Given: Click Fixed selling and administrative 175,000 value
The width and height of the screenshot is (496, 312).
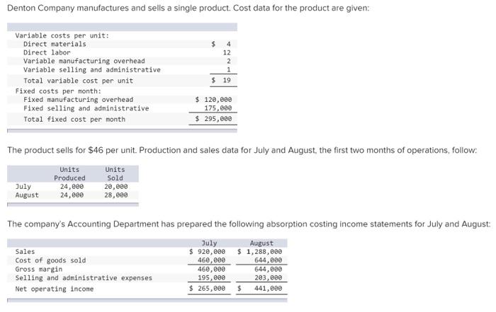Looking at the screenshot, I should pyautogui.click(x=218, y=108).
